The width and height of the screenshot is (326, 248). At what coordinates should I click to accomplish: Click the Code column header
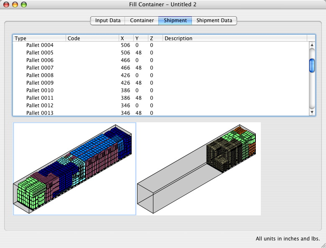pyautogui.click(x=92, y=39)
